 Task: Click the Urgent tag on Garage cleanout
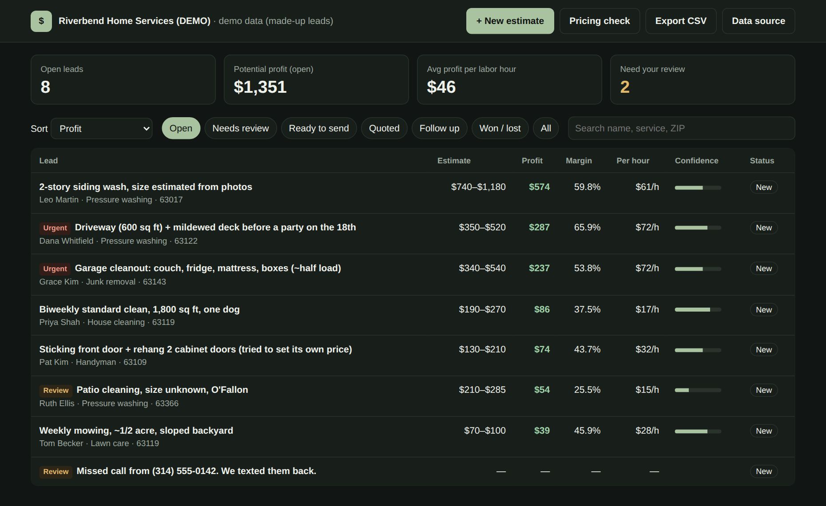click(x=55, y=269)
